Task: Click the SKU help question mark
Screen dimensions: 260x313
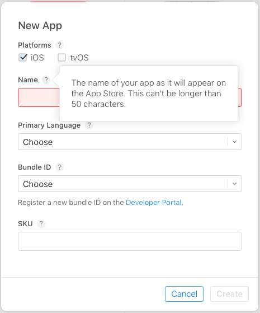Action: [41, 224]
